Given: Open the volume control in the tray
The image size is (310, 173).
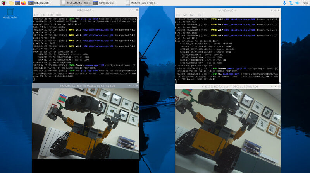Looking at the screenshot, I should point(297,3).
